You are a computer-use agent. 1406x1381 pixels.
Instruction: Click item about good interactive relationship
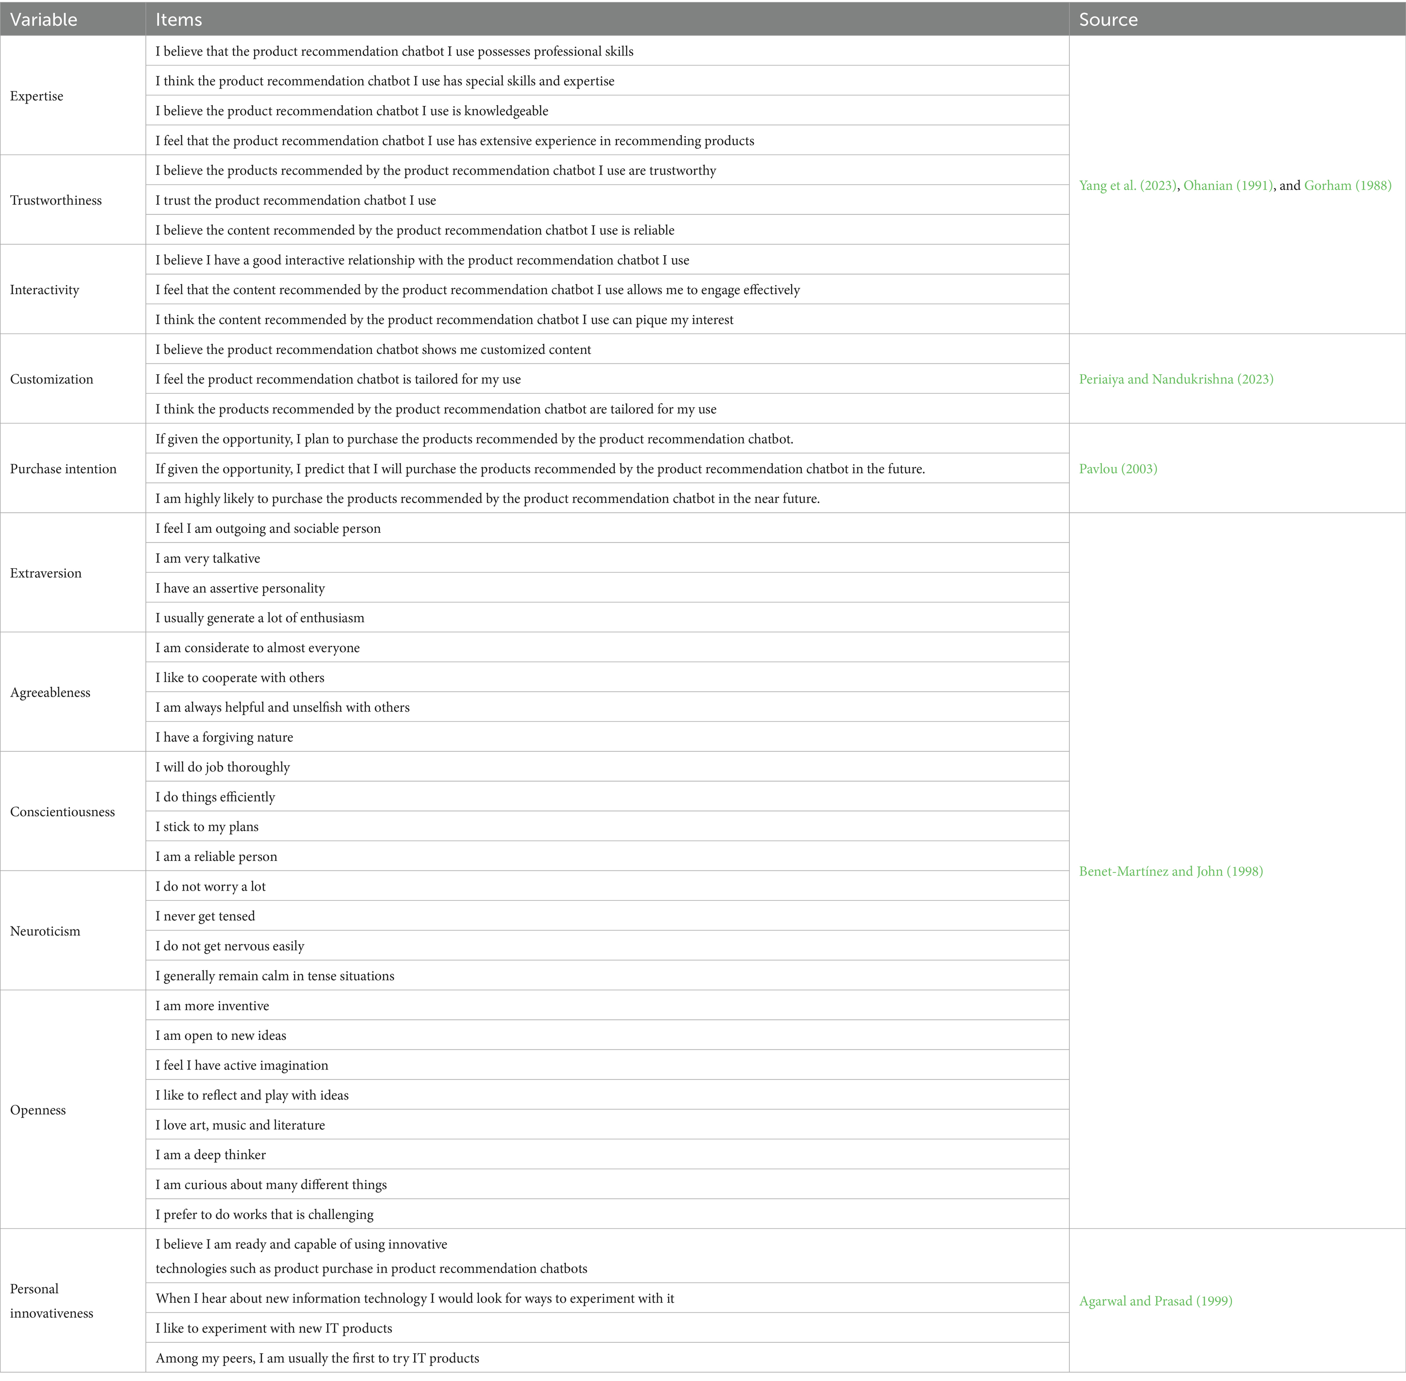[608, 260]
